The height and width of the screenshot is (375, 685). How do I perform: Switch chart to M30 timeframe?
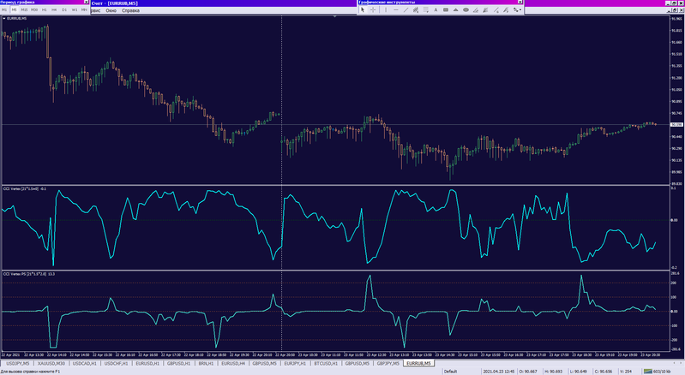(x=34, y=9)
